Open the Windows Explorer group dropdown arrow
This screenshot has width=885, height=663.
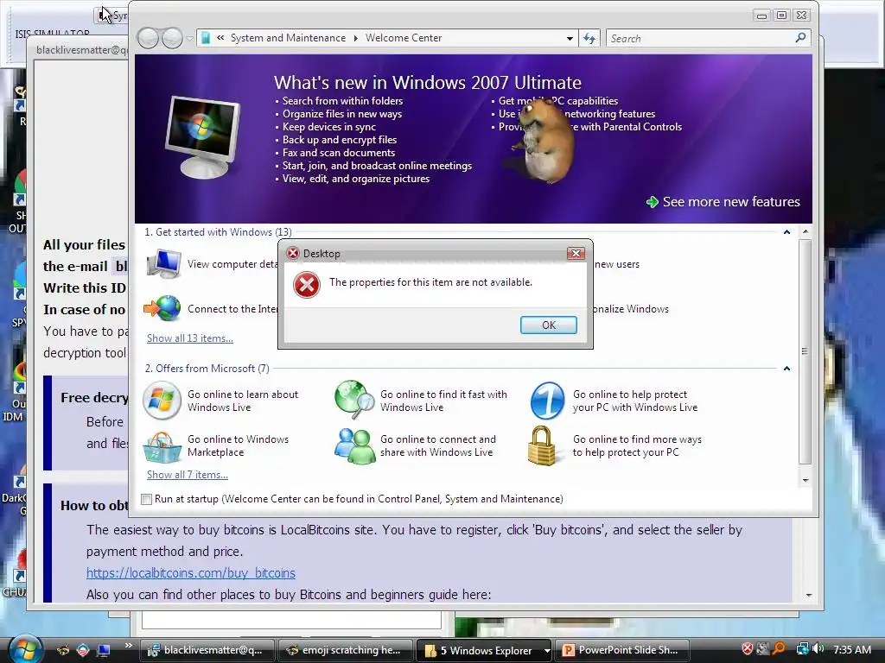point(546,650)
